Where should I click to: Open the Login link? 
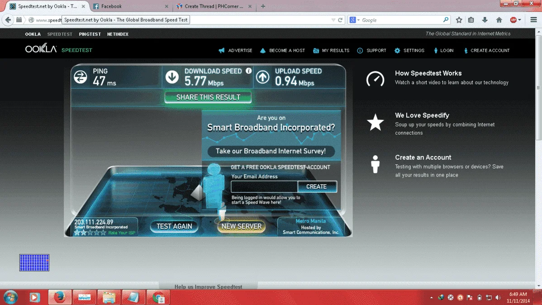[447, 51]
